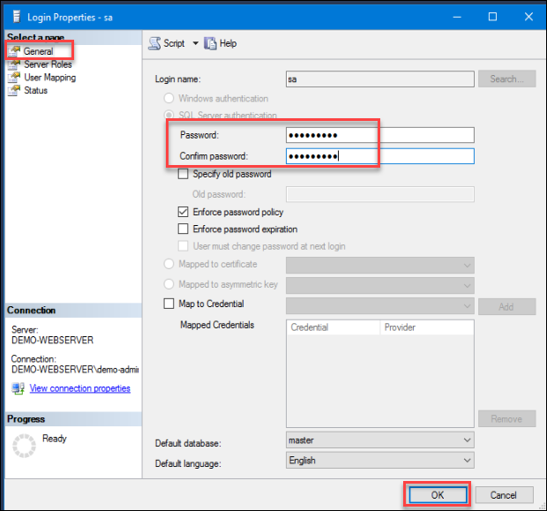
Task: Click the Search... button
Action: [507, 79]
